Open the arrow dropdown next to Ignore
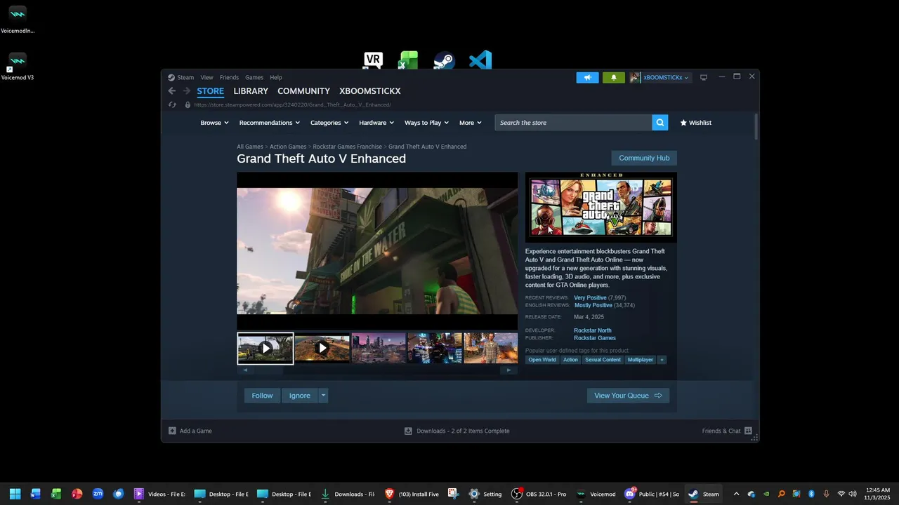 323,396
